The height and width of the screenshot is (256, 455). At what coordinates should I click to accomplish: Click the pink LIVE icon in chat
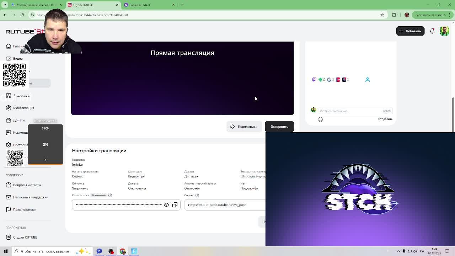coord(338,80)
